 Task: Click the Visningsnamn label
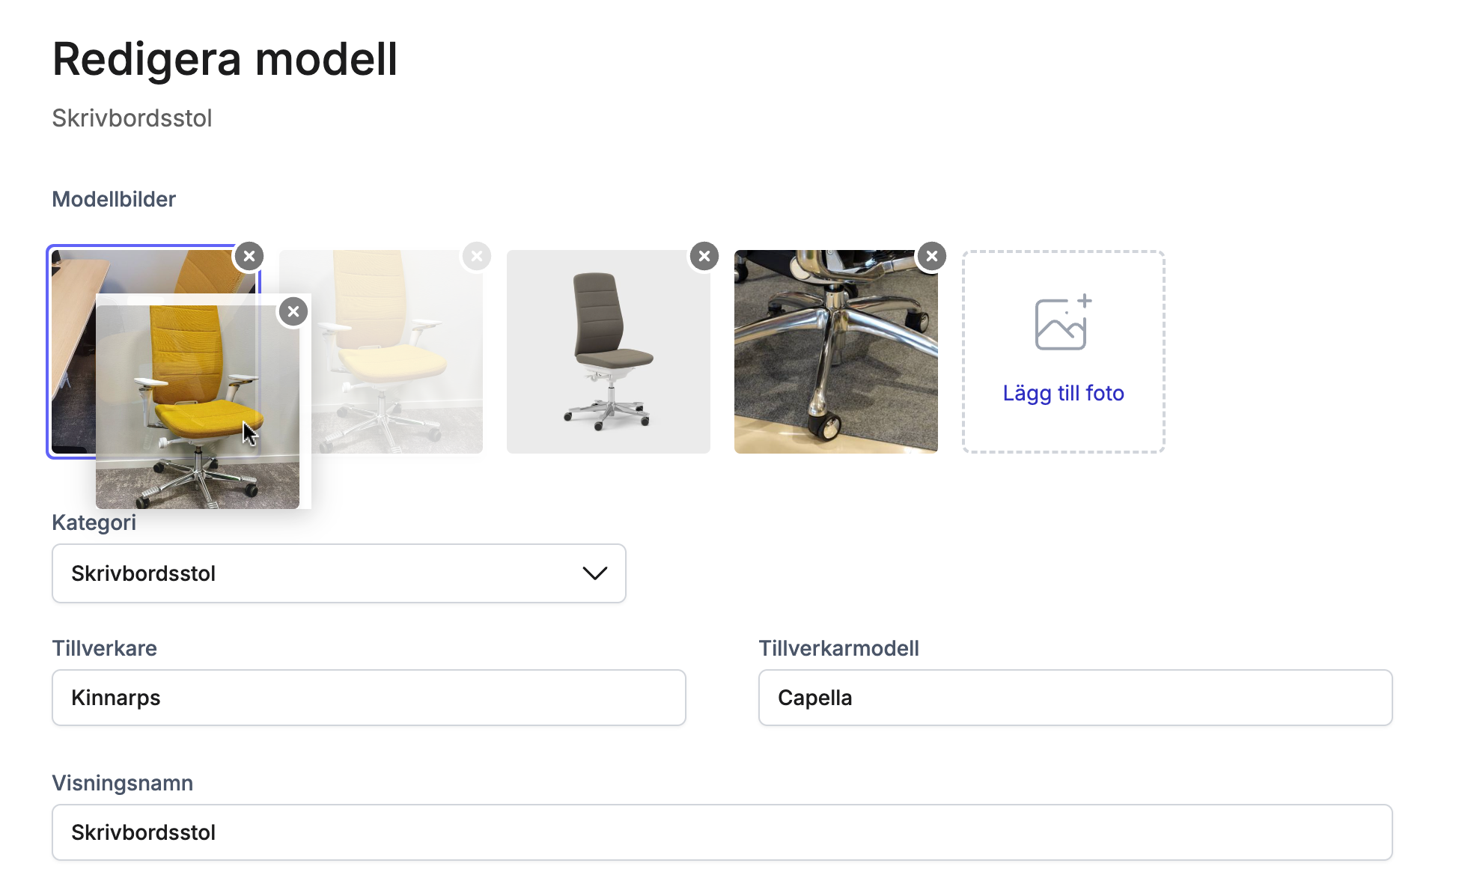tap(123, 783)
